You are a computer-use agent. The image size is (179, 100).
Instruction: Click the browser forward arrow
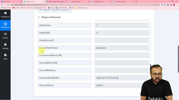point(5,5)
